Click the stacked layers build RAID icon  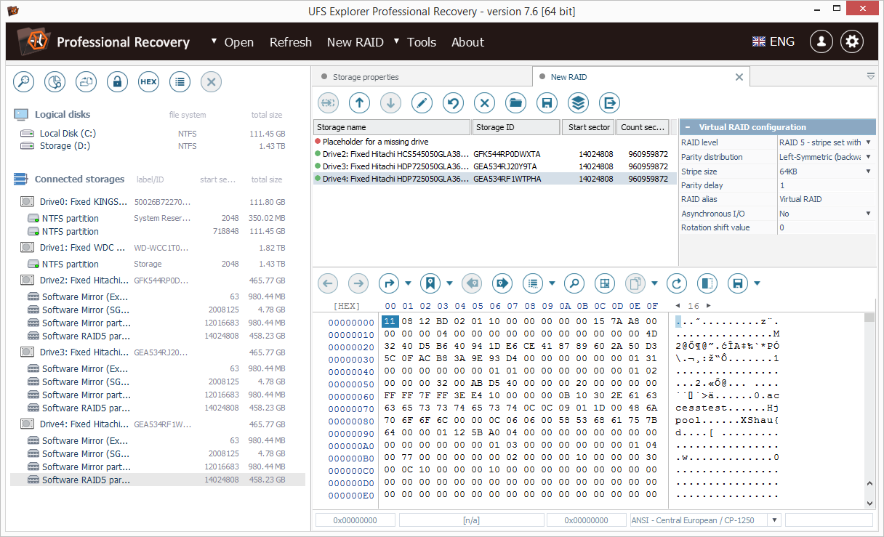point(578,103)
